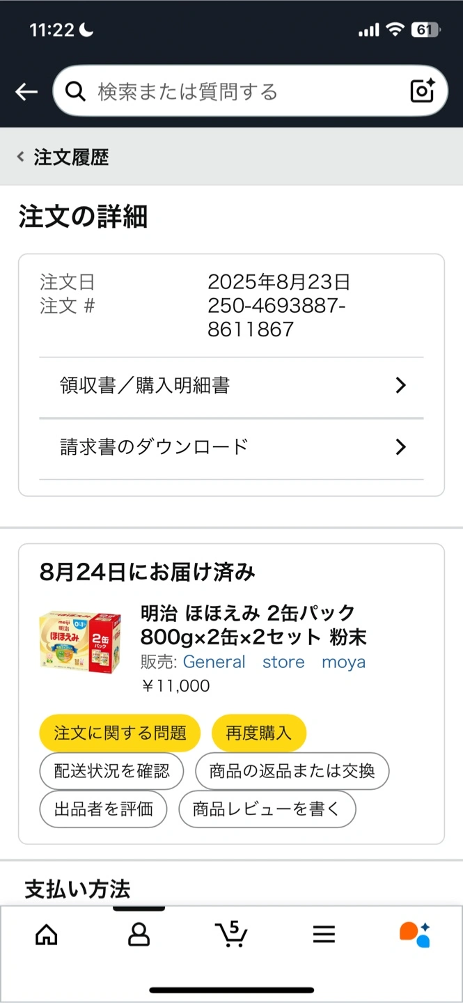Go to Home tab icon
Image resolution: width=463 pixels, height=1003 pixels.
(47, 935)
